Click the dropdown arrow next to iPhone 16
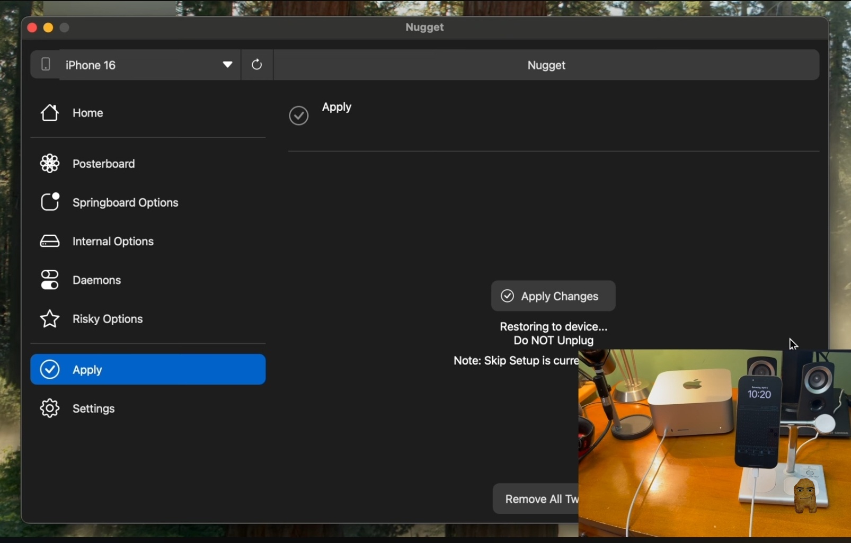 227,65
